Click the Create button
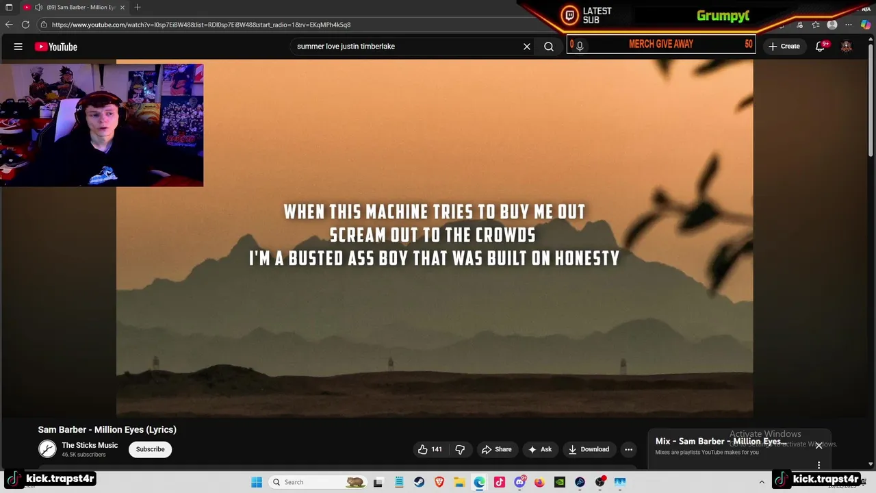 point(784,47)
